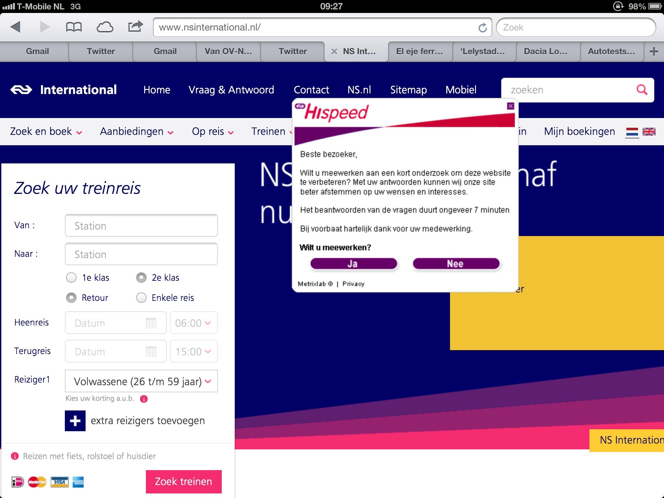Open Mijn boekingen
Screen dimensions: 664x498
(x=579, y=131)
